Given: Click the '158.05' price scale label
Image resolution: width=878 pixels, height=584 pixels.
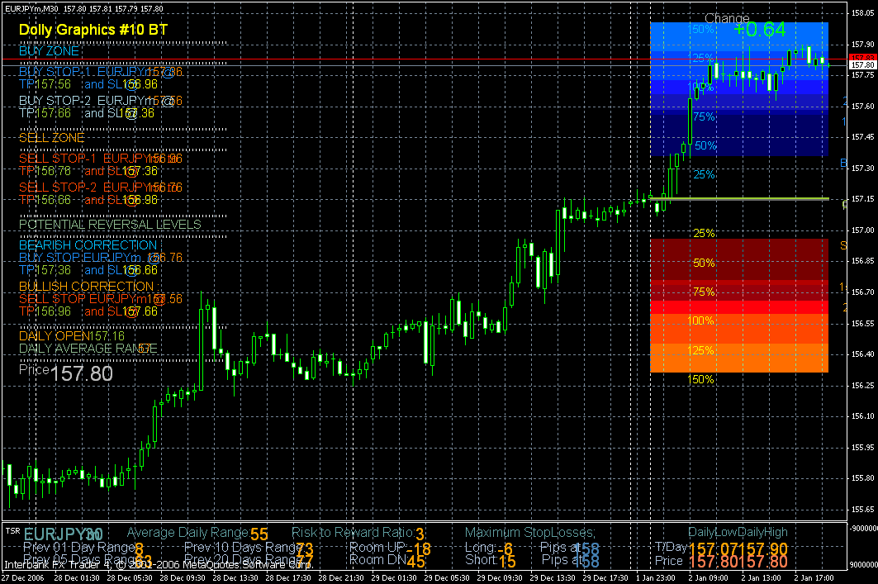Looking at the screenshot, I should tap(863, 13).
